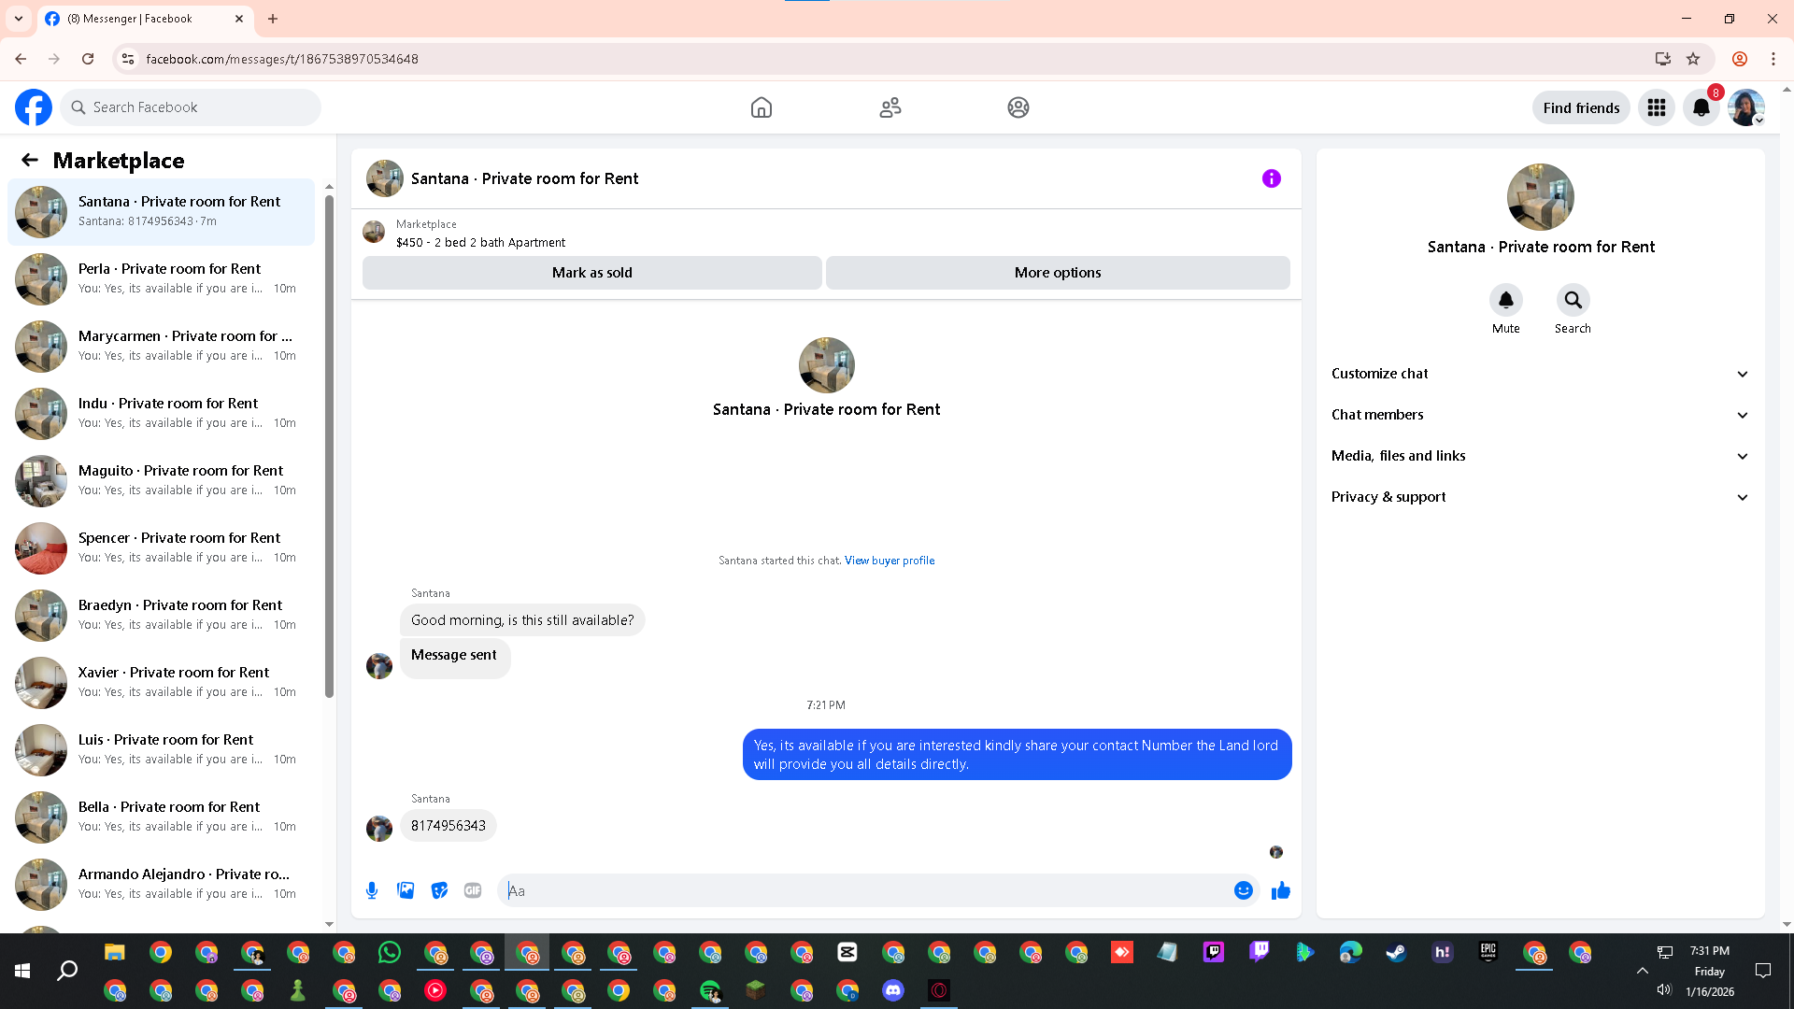Go to the Facebook Home tab
Screen dimensions: 1794x1009
(761, 107)
